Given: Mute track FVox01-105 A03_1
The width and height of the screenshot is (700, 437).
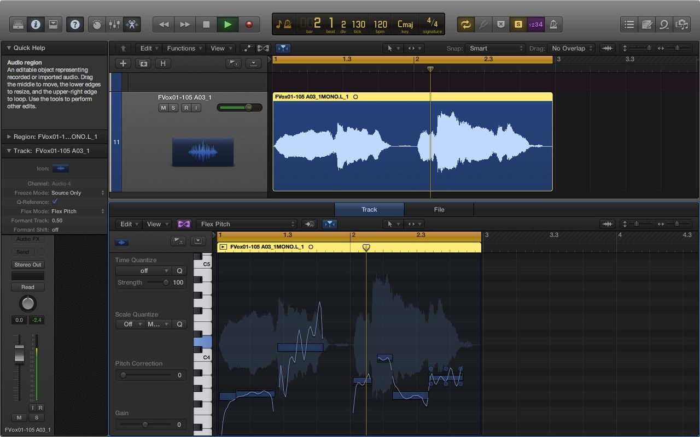Looking at the screenshot, I should (163, 108).
